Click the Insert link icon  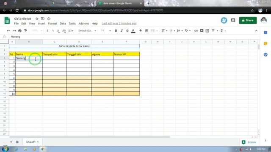click(x=196, y=31)
